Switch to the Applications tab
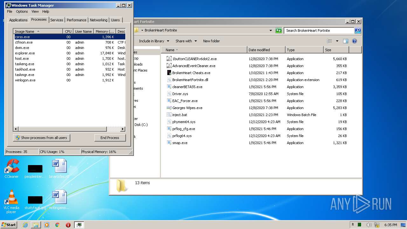Screen dimensions: 407x229 pos(18,20)
